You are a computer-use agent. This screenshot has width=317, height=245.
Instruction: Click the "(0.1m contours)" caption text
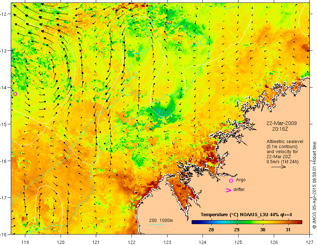pyautogui.click(x=282, y=147)
